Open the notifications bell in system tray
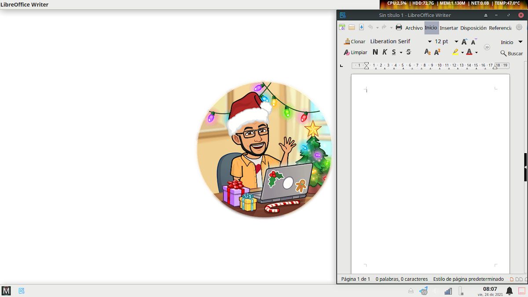Image resolution: width=528 pixels, height=297 pixels. 509,291
